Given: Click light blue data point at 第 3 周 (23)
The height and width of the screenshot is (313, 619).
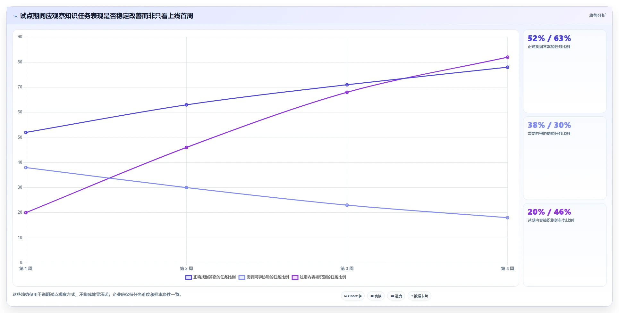Looking at the screenshot, I should pos(347,205).
